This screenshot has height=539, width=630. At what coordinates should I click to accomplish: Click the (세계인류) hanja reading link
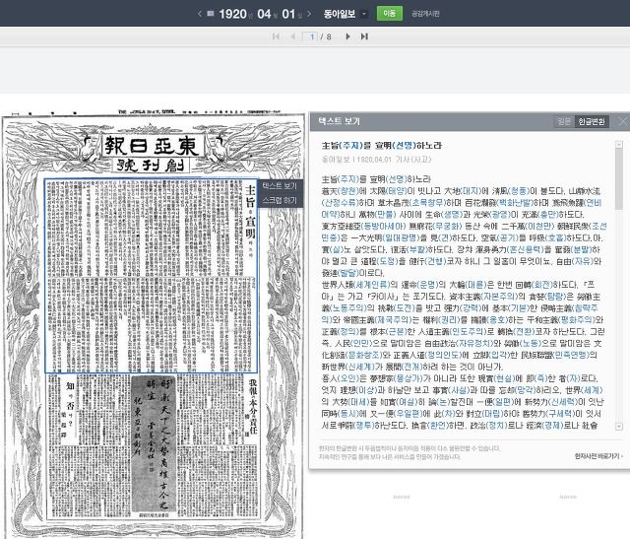(x=372, y=285)
